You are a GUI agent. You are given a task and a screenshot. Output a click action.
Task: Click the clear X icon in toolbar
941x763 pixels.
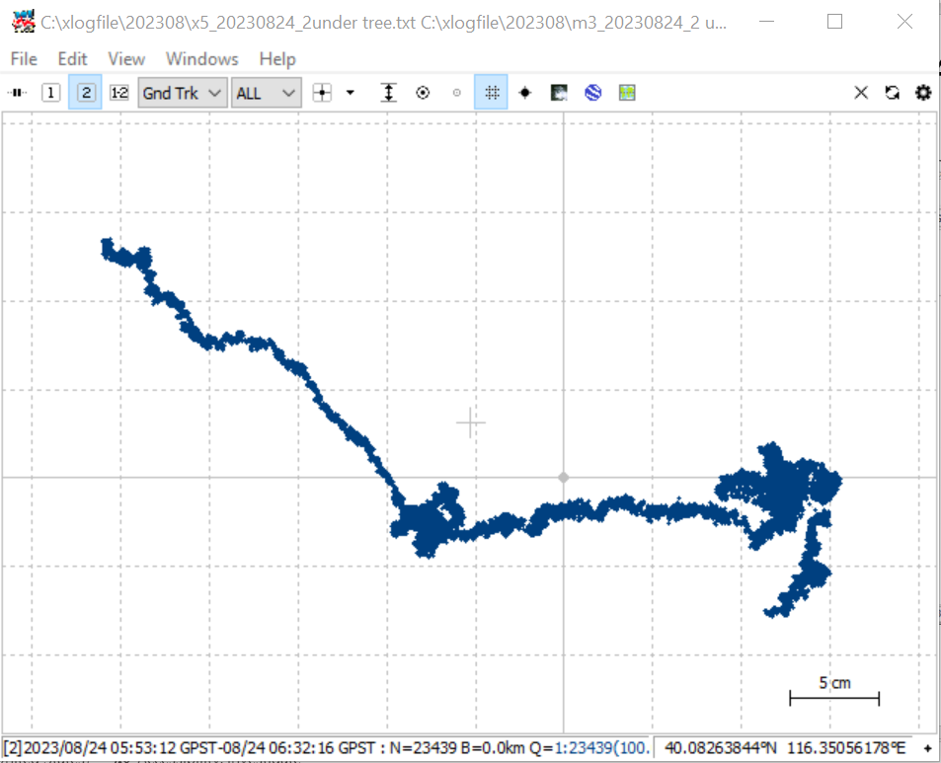coord(861,93)
